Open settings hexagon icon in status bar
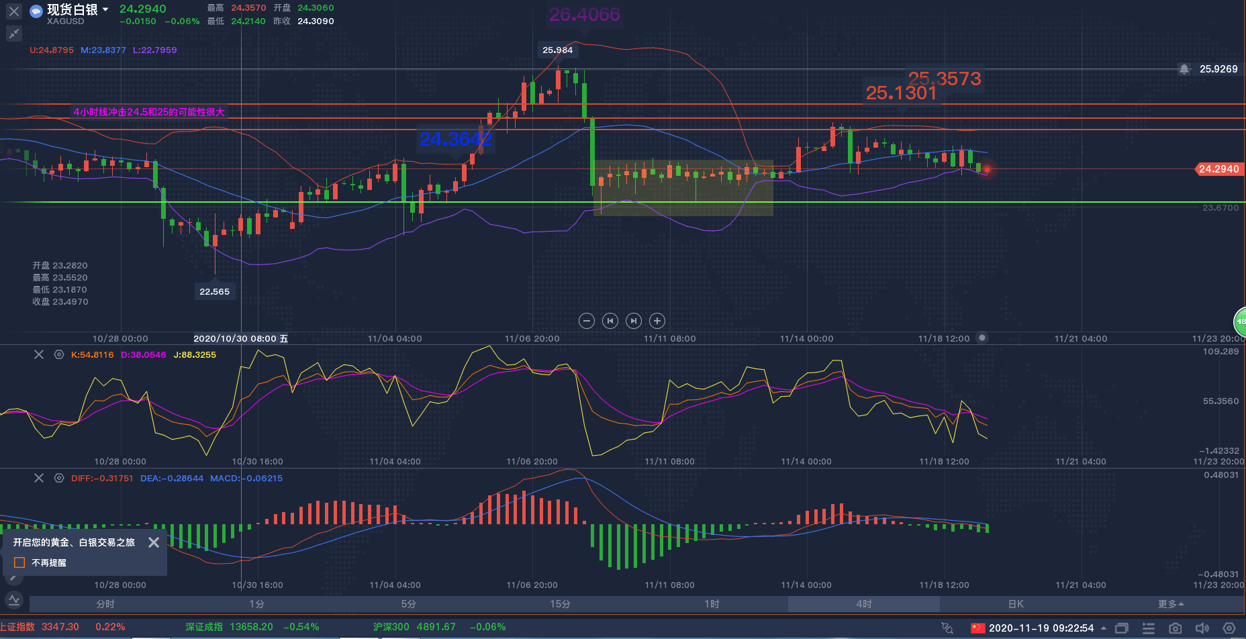1246x639 pixels. (x=1229, y=628)
